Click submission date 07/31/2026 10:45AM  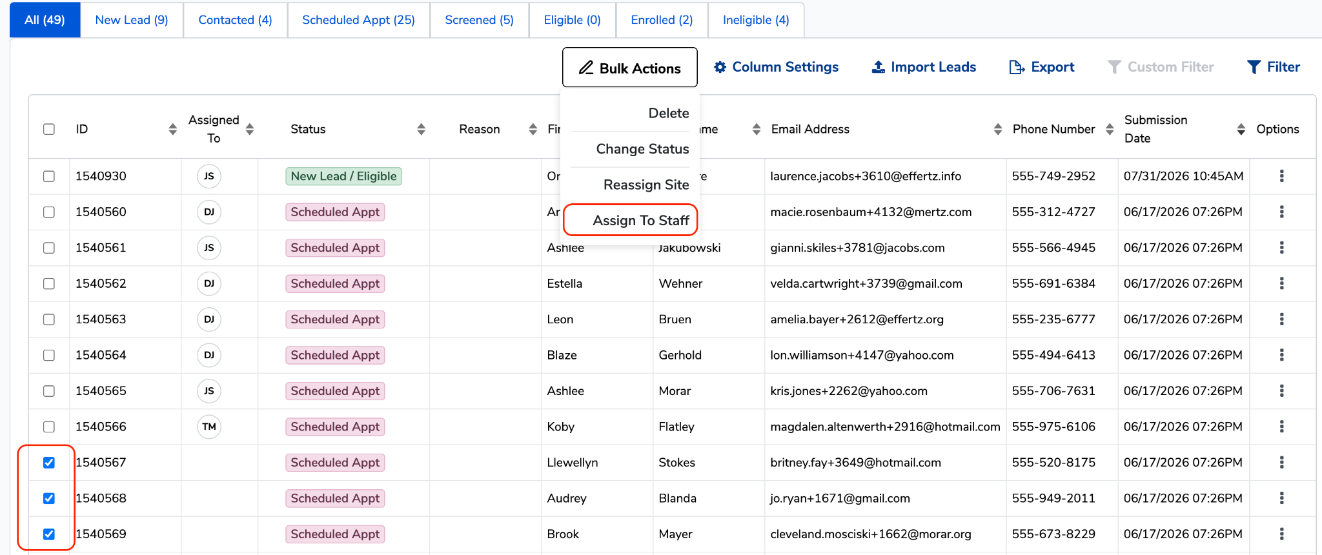tap(1183, 176)
